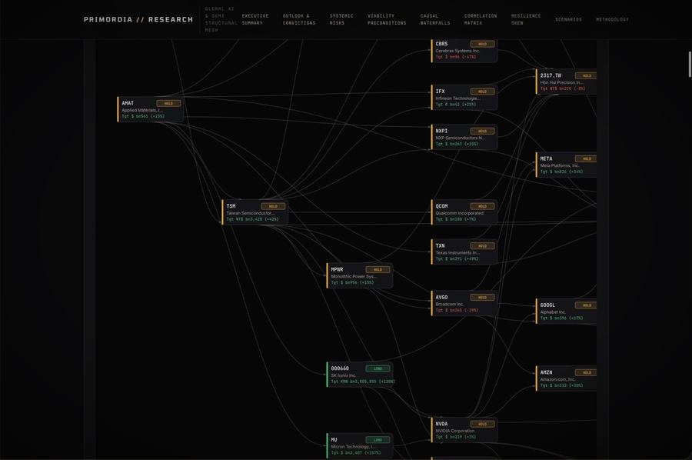Jump to the Correlation Matrix
This screenshot has height=460, width=692.
pyautogui.click(x=481, y=19)
